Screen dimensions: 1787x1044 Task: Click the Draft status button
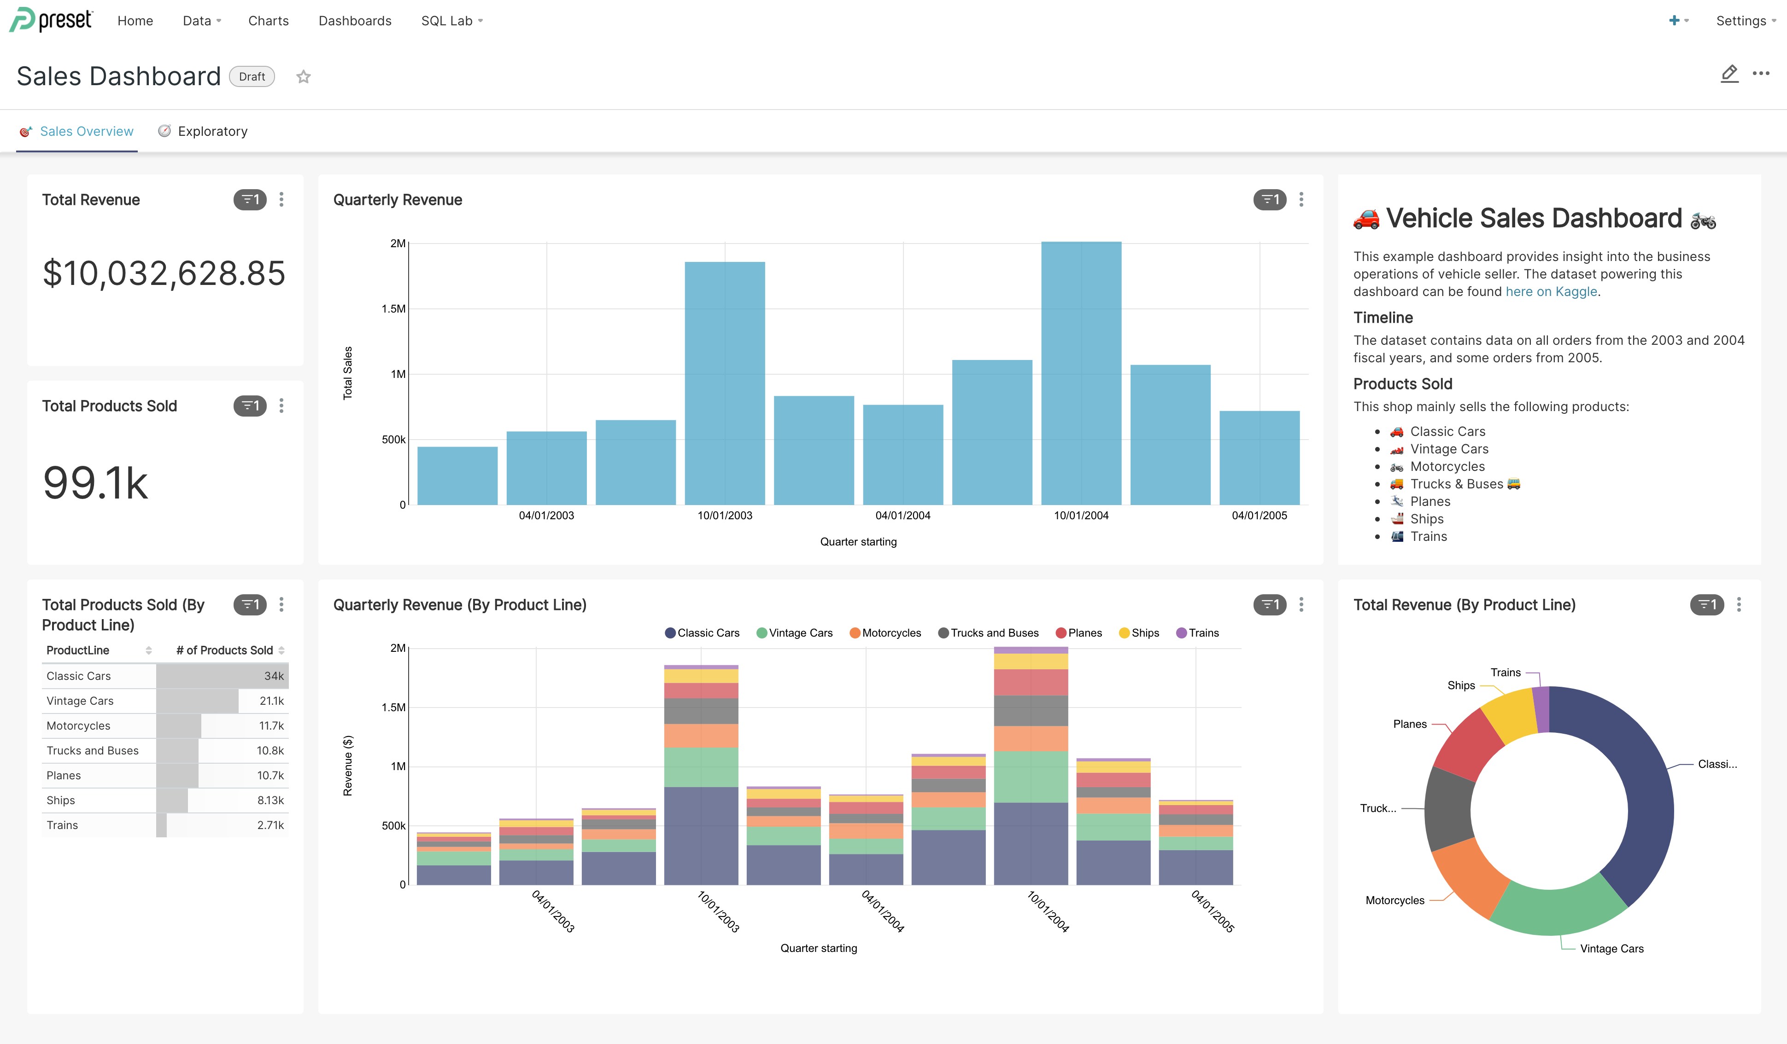pyautogui.click(x=252, y=76)
